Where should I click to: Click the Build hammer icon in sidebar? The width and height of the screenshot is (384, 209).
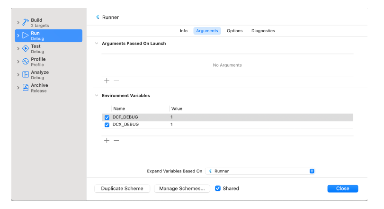pyautogui.click(x=26, y=23)
